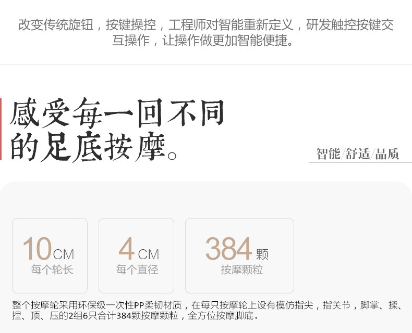Click the 感受每一回不同 headline
This screenshot has height=333, width=412.
pyautogui.click(x=117, y=113)
